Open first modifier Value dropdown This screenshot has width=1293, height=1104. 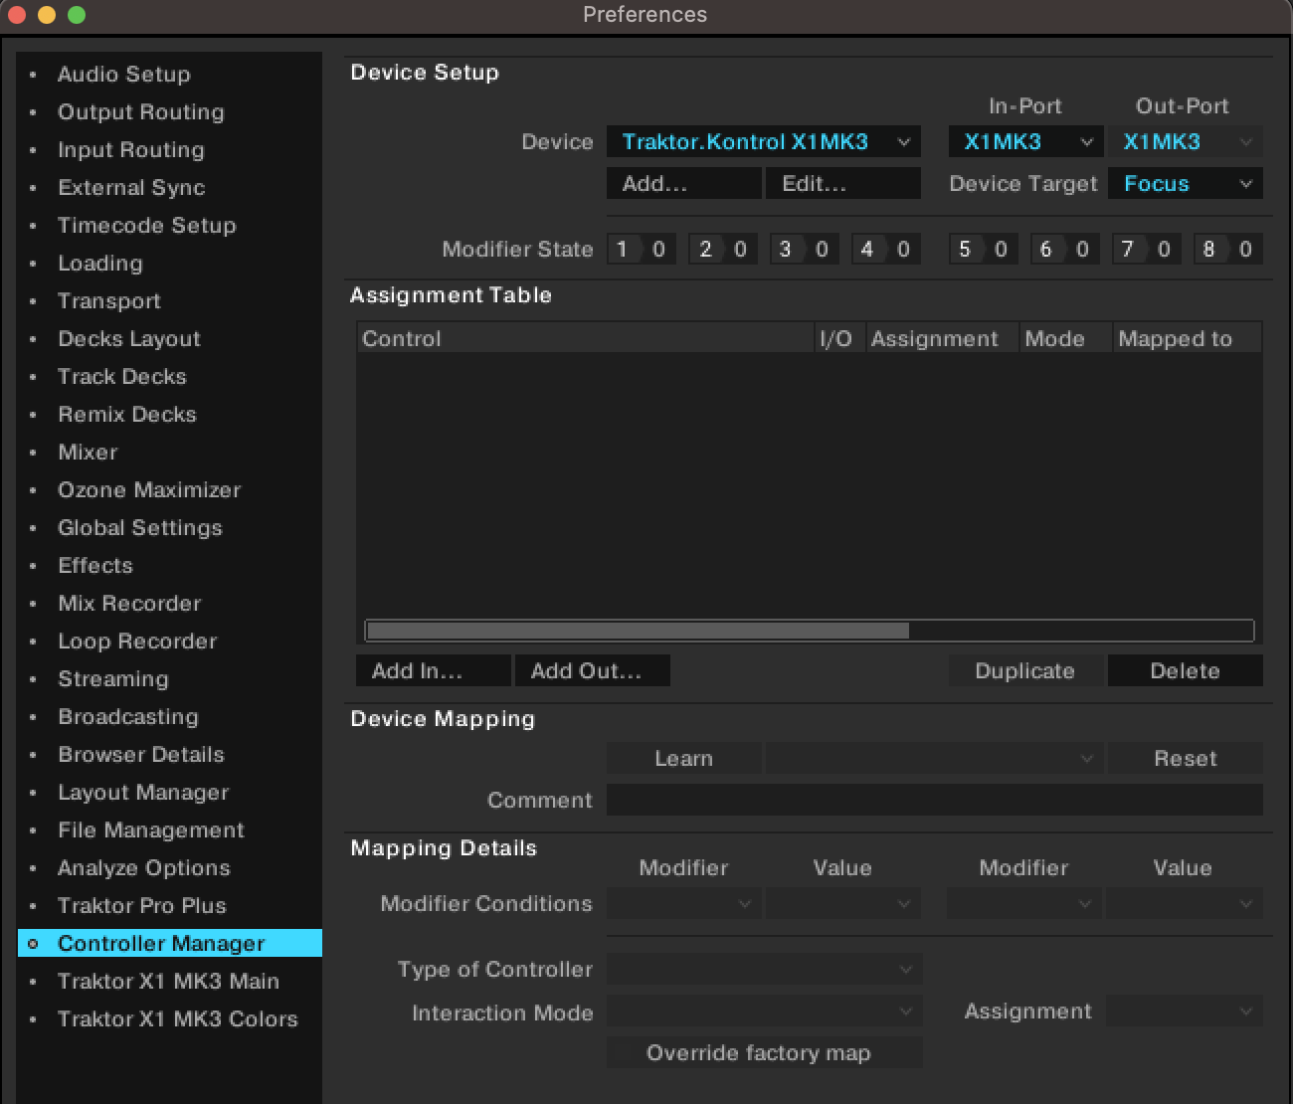[842, 903]
